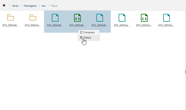Screen dimensions: 186x110
Task: Click the first highlighted EOS_000246 document icon
Action: tap(55, 18)
